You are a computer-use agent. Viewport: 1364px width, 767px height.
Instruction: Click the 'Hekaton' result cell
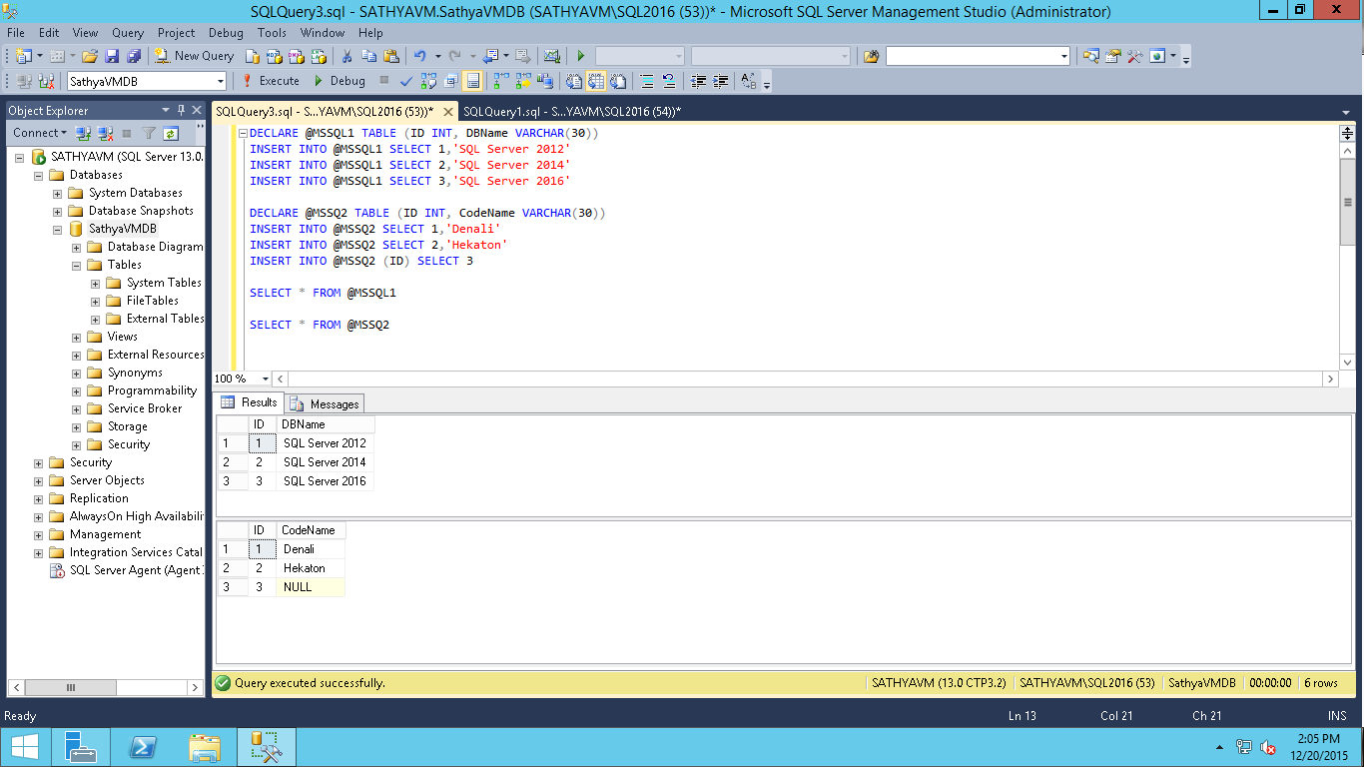[311, 568]
